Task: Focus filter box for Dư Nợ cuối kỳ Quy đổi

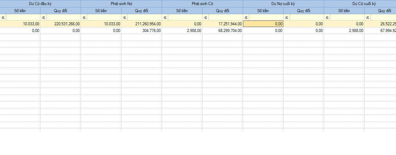Action: 307,18
